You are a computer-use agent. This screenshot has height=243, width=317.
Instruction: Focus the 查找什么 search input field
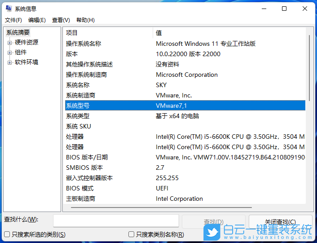click(116, 221)
